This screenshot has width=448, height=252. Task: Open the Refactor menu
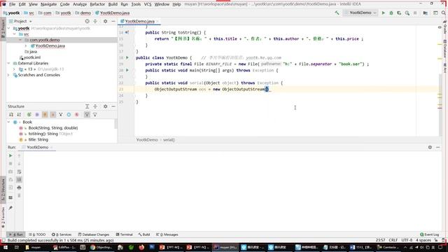[x=97, y=4]
